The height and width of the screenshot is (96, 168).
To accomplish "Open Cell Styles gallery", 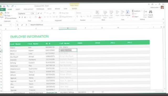I will tap(111, 14).
